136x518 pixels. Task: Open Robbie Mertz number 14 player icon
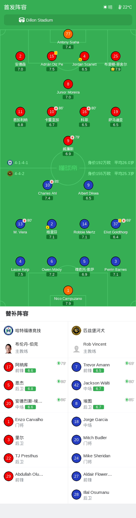84,224
